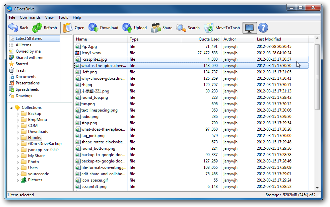Click the MoveToTrash recycle bin icon
330x207 pixels.
[x=209, y=28]
